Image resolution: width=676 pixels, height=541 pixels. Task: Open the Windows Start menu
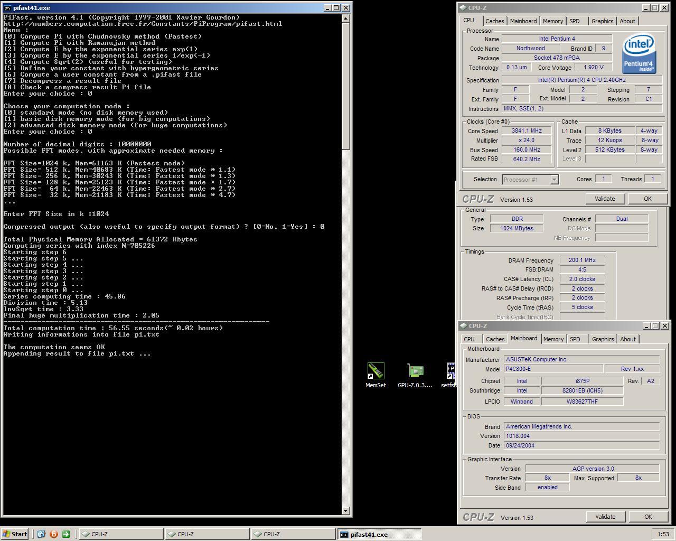[x=14, y=534]
